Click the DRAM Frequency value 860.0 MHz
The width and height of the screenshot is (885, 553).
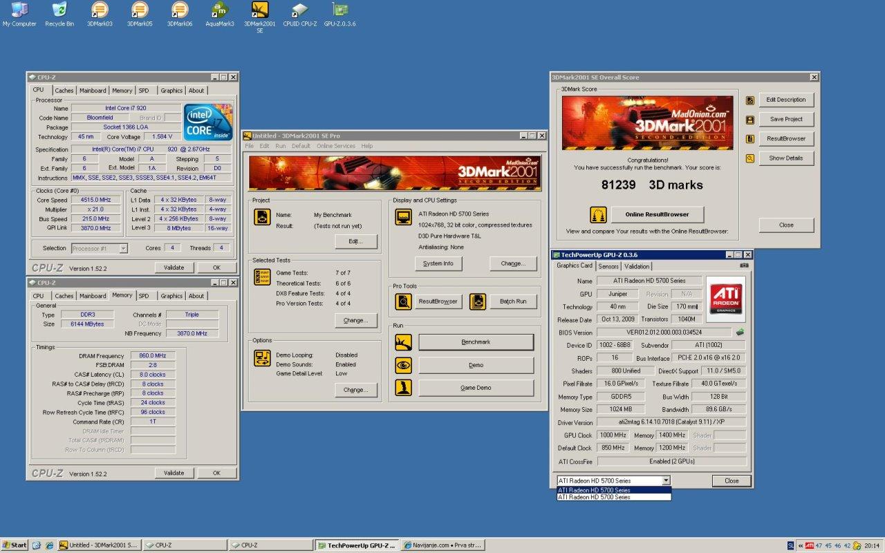153,356
